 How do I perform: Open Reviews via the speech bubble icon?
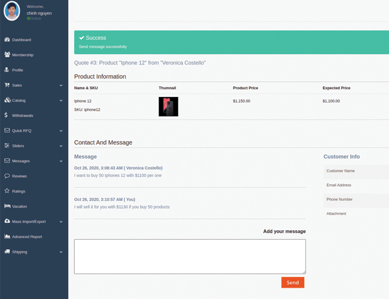click(x=7, y=176)
